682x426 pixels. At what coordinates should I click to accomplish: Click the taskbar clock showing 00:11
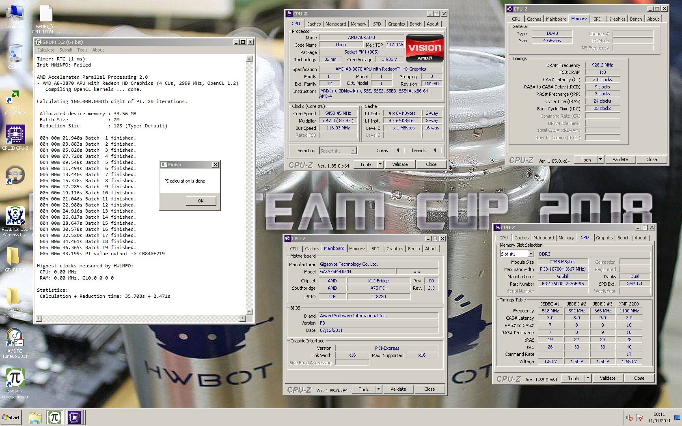click(659, 417)
